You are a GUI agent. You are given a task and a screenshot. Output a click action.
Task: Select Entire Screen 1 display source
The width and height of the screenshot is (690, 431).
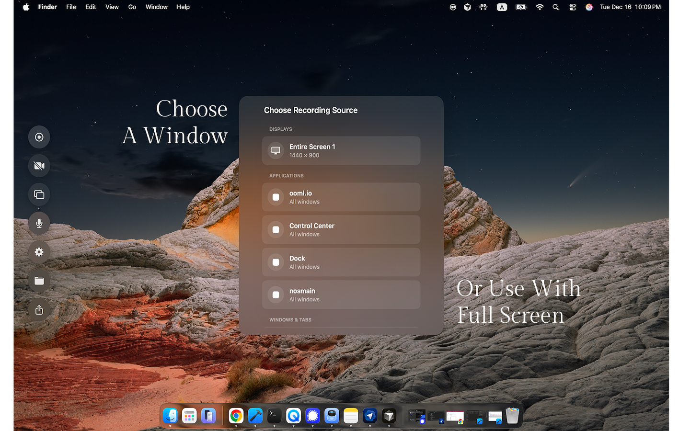[341, 151]
